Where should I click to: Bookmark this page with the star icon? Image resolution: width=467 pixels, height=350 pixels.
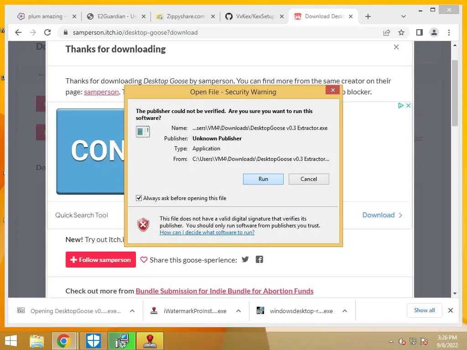401,32
